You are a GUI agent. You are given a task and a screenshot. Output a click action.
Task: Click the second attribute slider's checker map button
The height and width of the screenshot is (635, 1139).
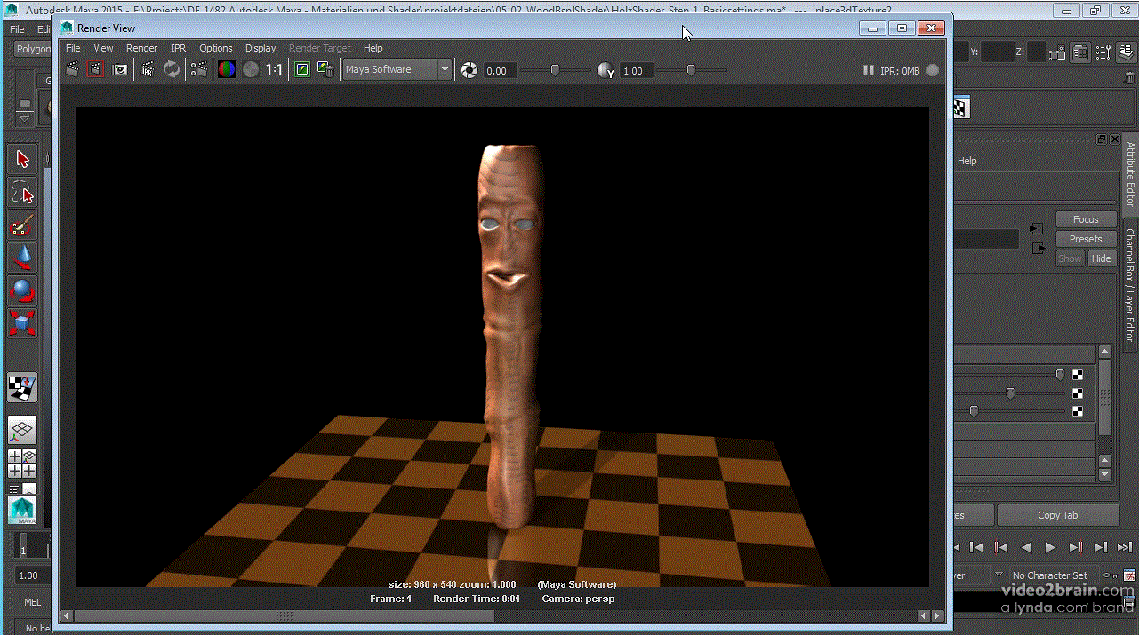(x=1078, y=393)
